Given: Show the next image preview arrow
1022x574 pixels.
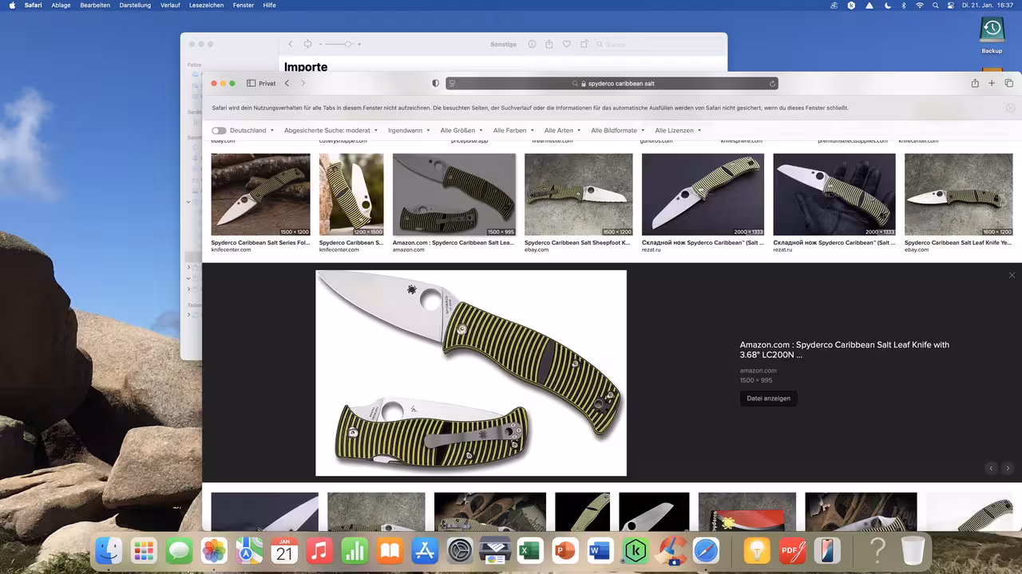Looking at the screenshot, I should (1008, 469).
